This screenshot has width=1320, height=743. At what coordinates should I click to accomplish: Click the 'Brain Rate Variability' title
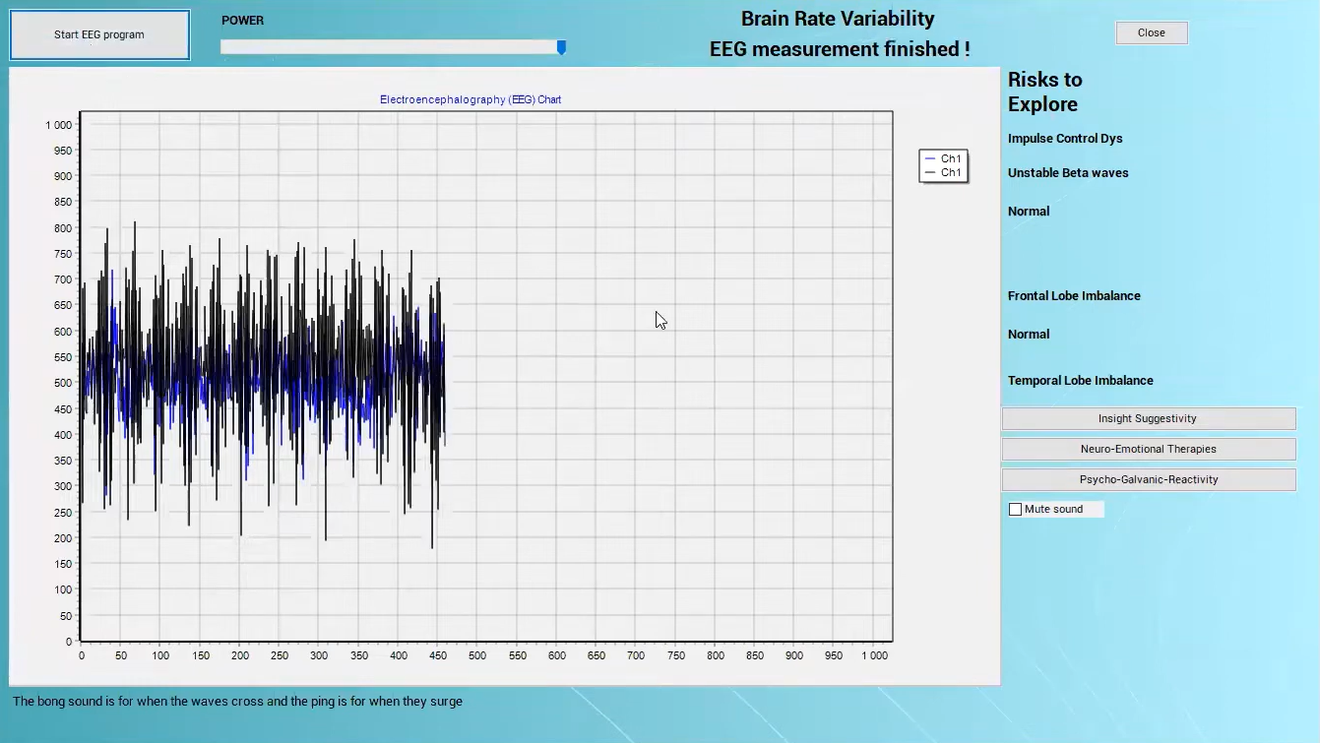point(838,19)
